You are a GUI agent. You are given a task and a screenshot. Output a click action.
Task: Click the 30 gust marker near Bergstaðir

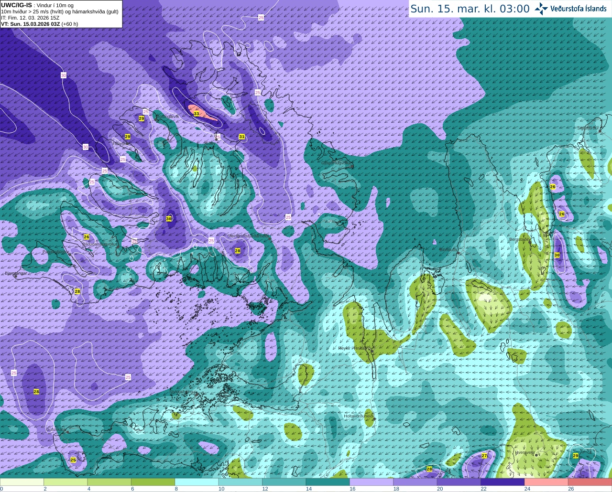557,255
